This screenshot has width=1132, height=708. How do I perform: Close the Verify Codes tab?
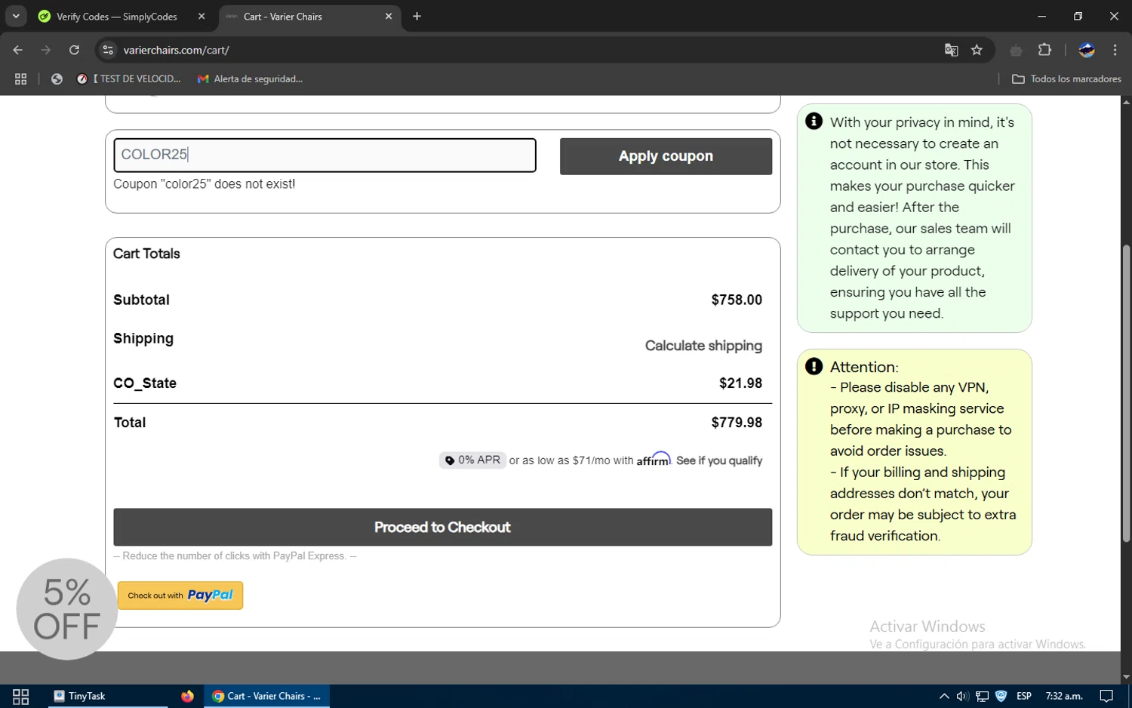pyautogui.click(x=201, y=16)
